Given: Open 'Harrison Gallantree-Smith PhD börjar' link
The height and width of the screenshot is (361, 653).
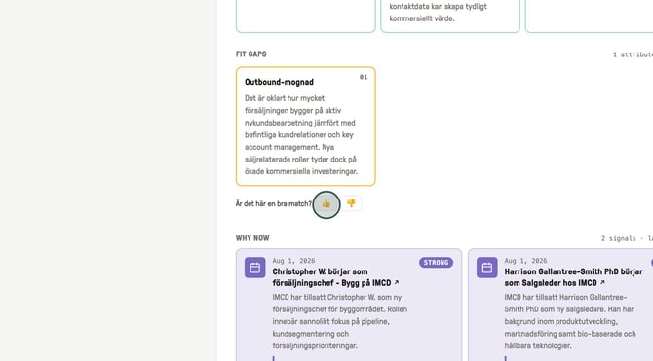Looking at the screenshot, I should [x=573, y=277].
